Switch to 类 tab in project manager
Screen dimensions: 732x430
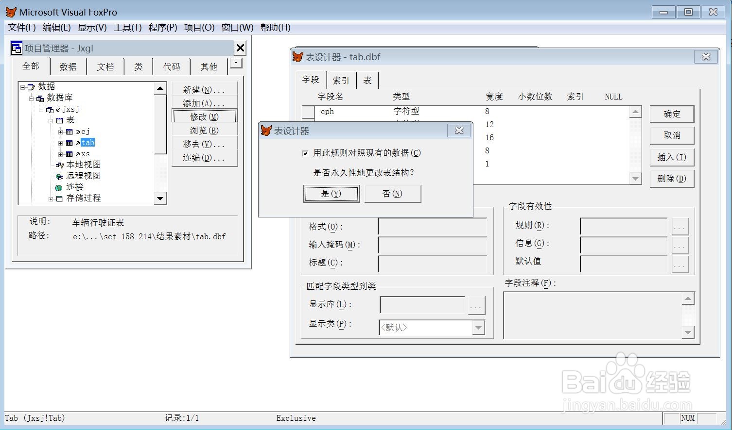tap(139, 67)
